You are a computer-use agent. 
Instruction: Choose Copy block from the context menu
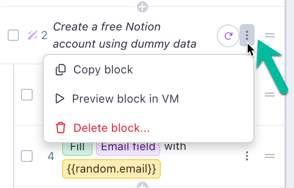coord(103,70)
